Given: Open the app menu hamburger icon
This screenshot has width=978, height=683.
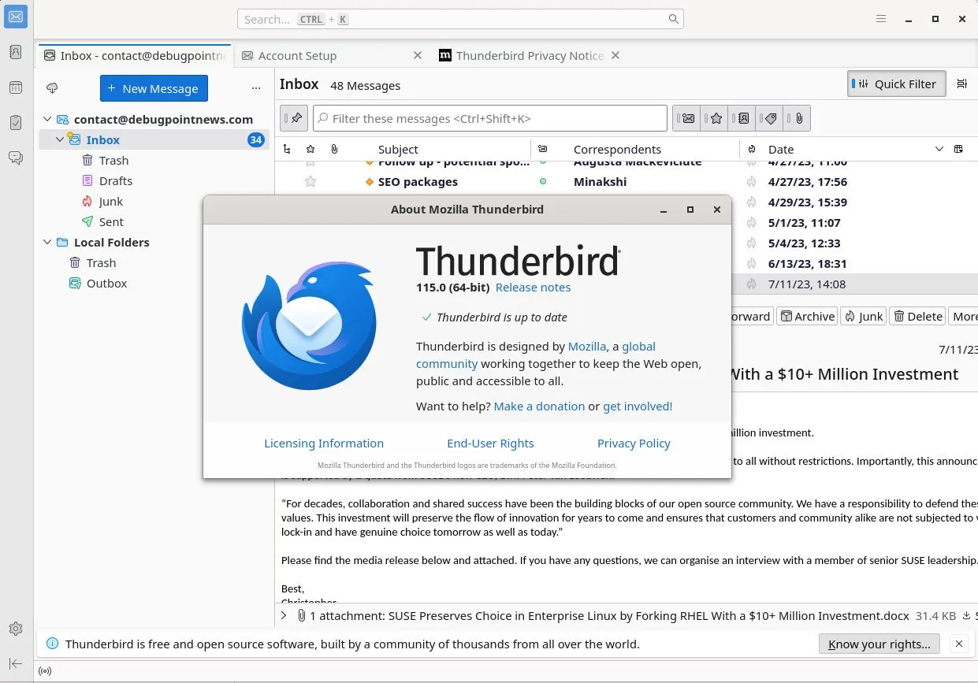Looking at the screenshot, I should pyautogui.click(x=882, y=19).
